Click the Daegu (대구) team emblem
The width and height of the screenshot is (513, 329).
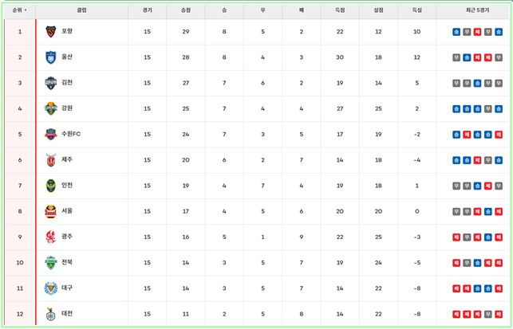coord(51,288)
